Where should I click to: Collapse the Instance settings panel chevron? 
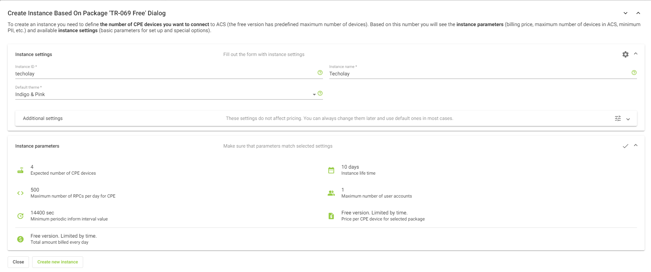635,54
